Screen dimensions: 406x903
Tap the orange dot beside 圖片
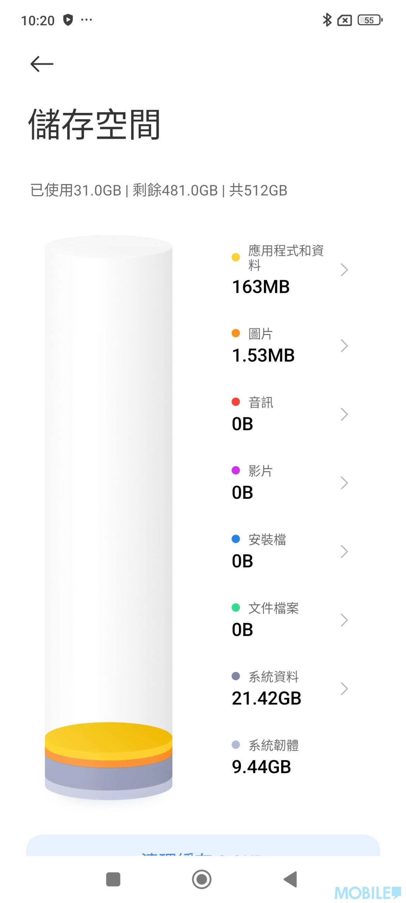235,333
